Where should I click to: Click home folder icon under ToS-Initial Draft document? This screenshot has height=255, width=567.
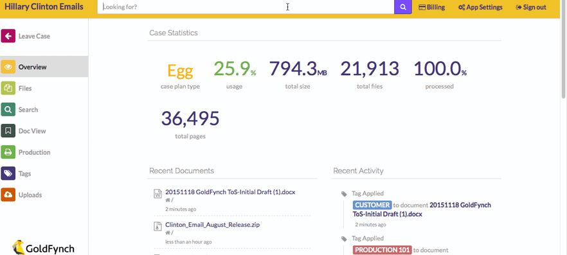coord(168,200)
